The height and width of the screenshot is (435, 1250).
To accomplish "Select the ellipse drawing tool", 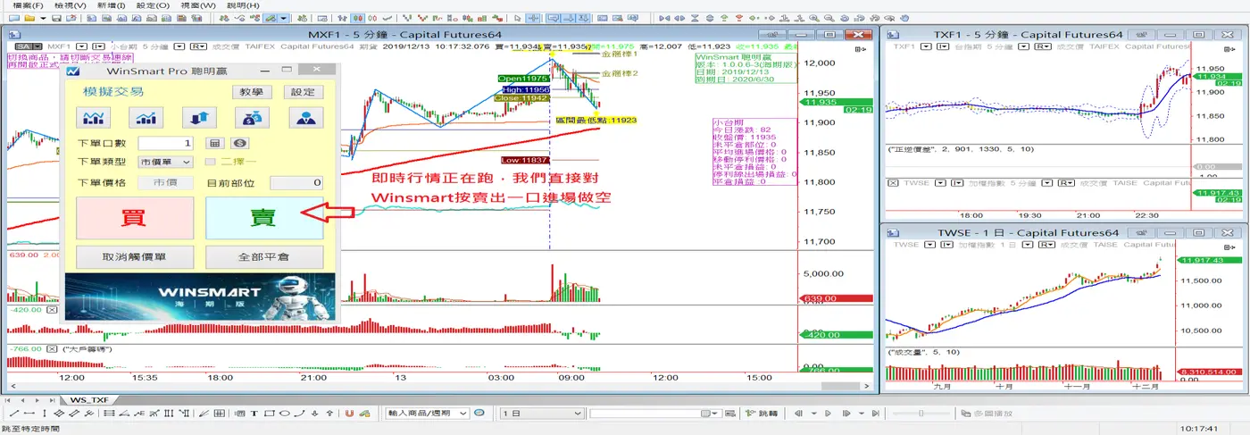I will pyautogui.click(x=285, y=413).
